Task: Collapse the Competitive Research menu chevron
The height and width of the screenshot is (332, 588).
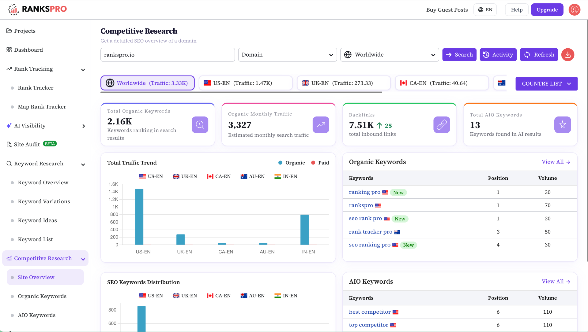Action: [83, 260]
